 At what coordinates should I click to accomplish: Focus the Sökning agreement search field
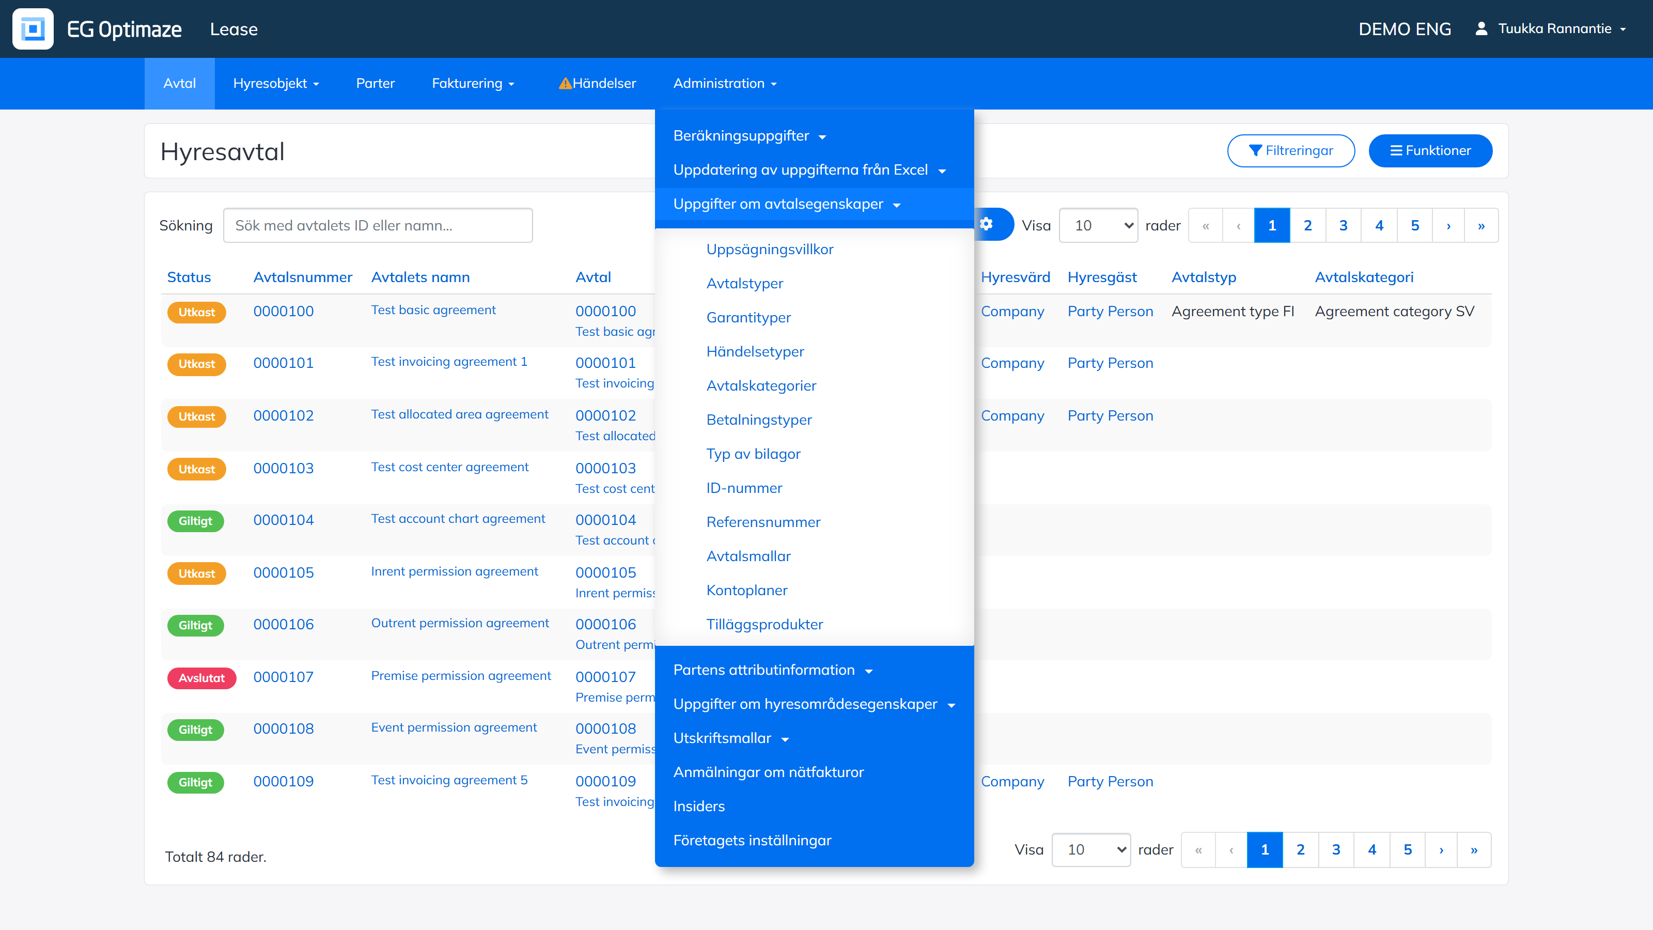378,225
